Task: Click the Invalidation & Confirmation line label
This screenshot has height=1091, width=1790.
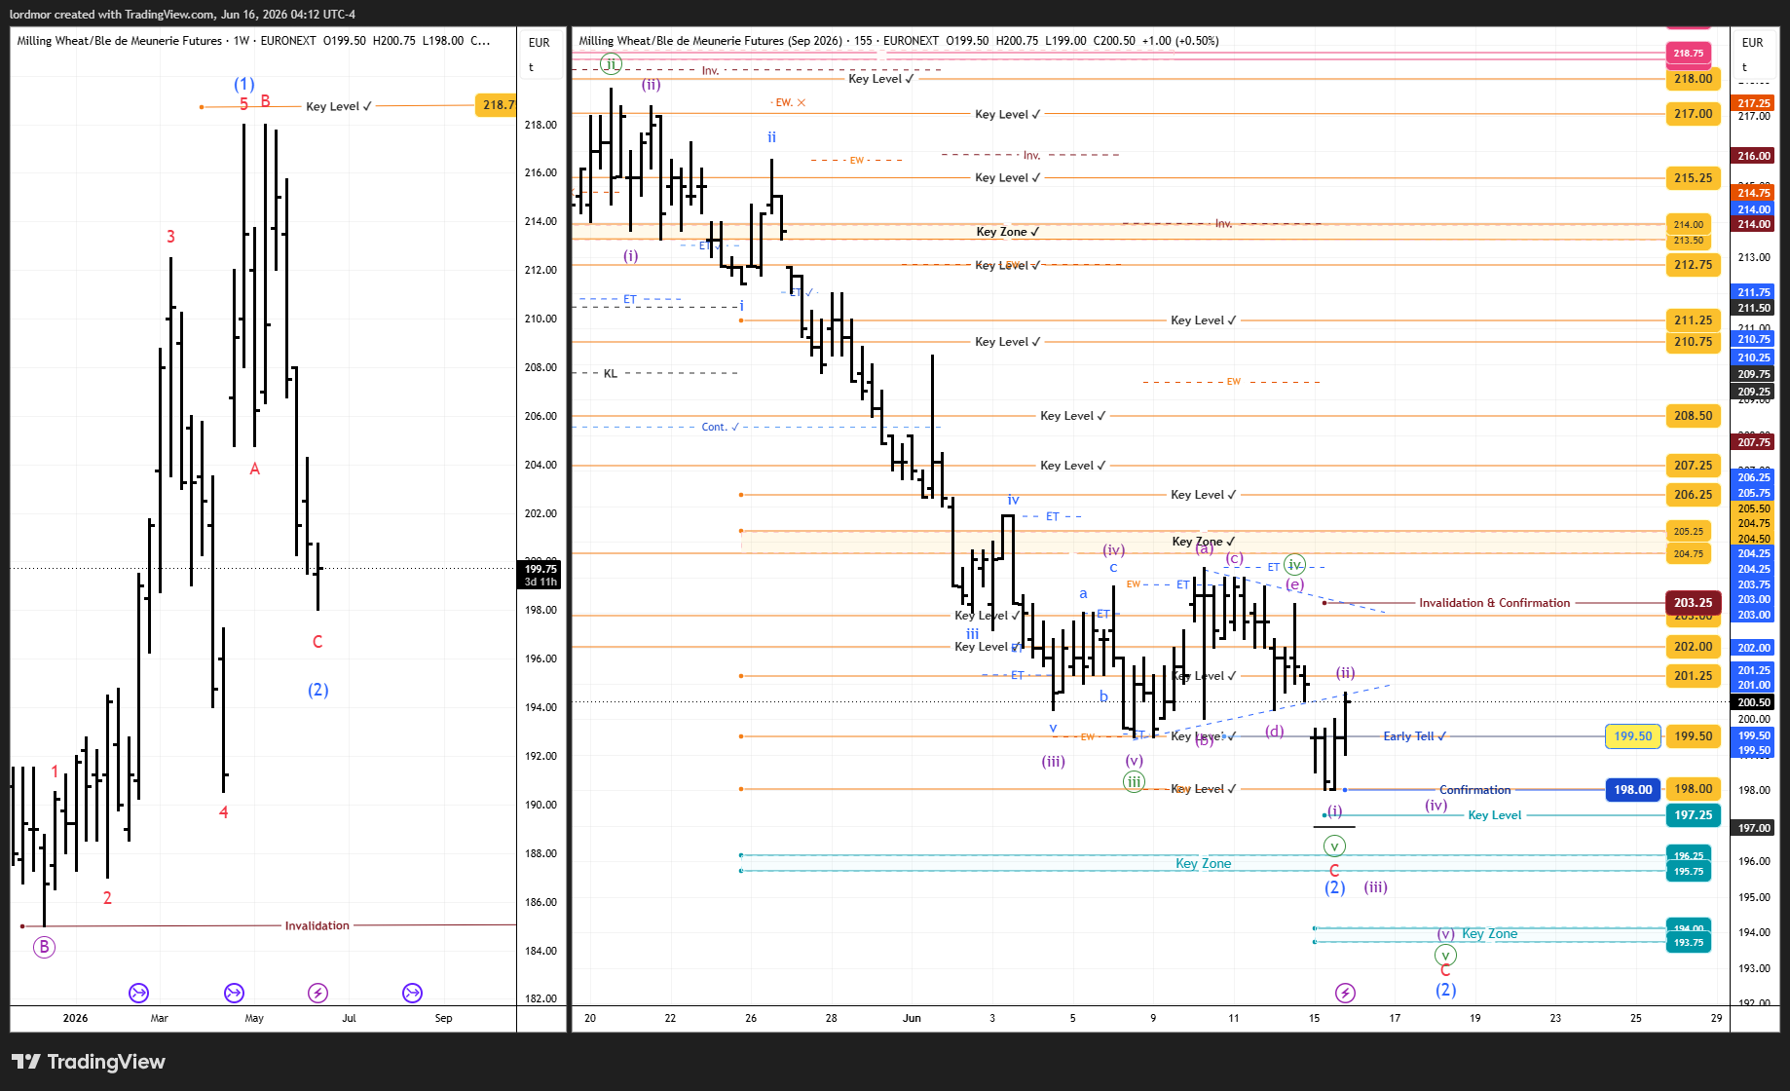Action: pos(1494,603)
